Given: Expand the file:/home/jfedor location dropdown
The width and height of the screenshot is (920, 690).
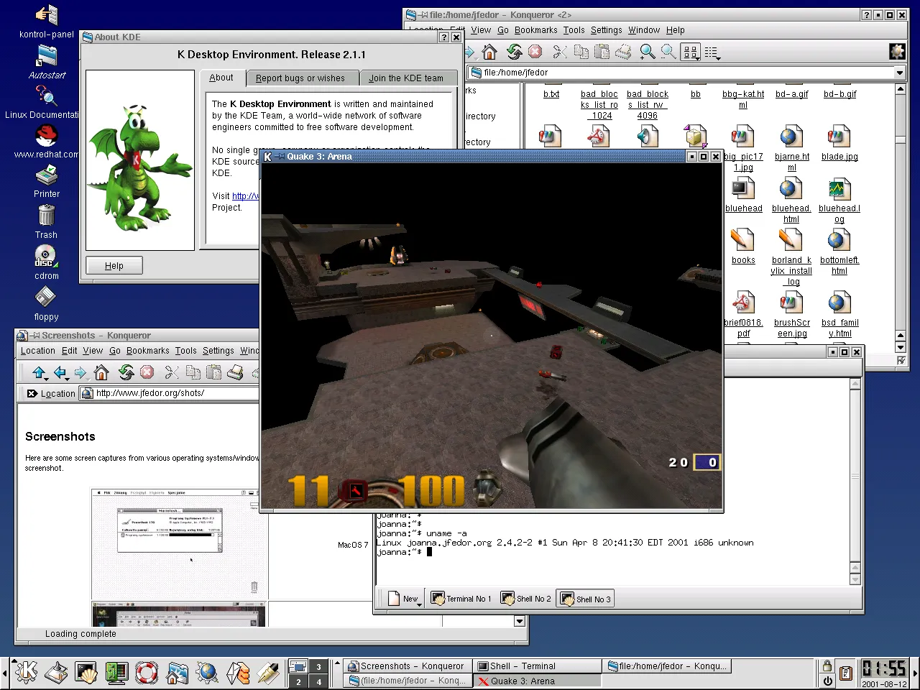Looking at the screenshot, I should pos(899,73).
